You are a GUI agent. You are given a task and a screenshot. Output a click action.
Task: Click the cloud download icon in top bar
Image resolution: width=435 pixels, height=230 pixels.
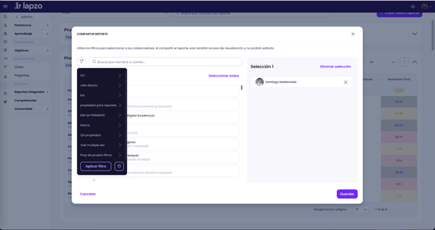(413, 6)
